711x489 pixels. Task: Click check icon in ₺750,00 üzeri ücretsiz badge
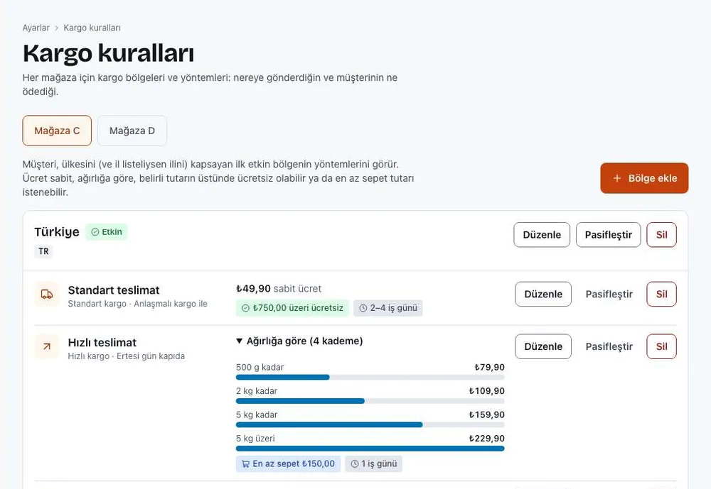tap(245, 308)
